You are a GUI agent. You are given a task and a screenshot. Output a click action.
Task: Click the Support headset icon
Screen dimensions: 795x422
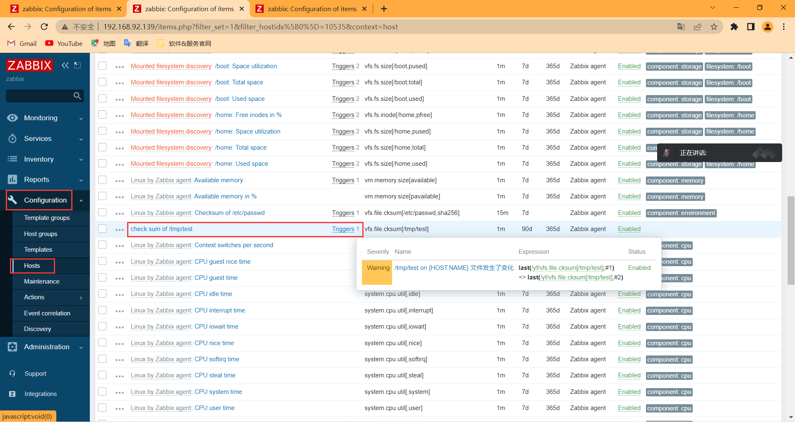click(x=12, y=374)
